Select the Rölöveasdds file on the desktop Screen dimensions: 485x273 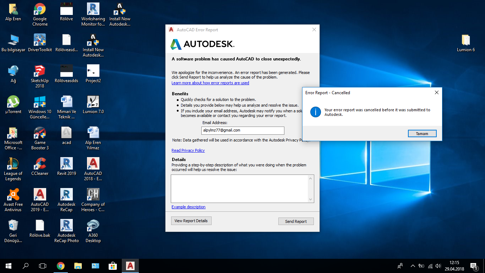pos(66,74)
